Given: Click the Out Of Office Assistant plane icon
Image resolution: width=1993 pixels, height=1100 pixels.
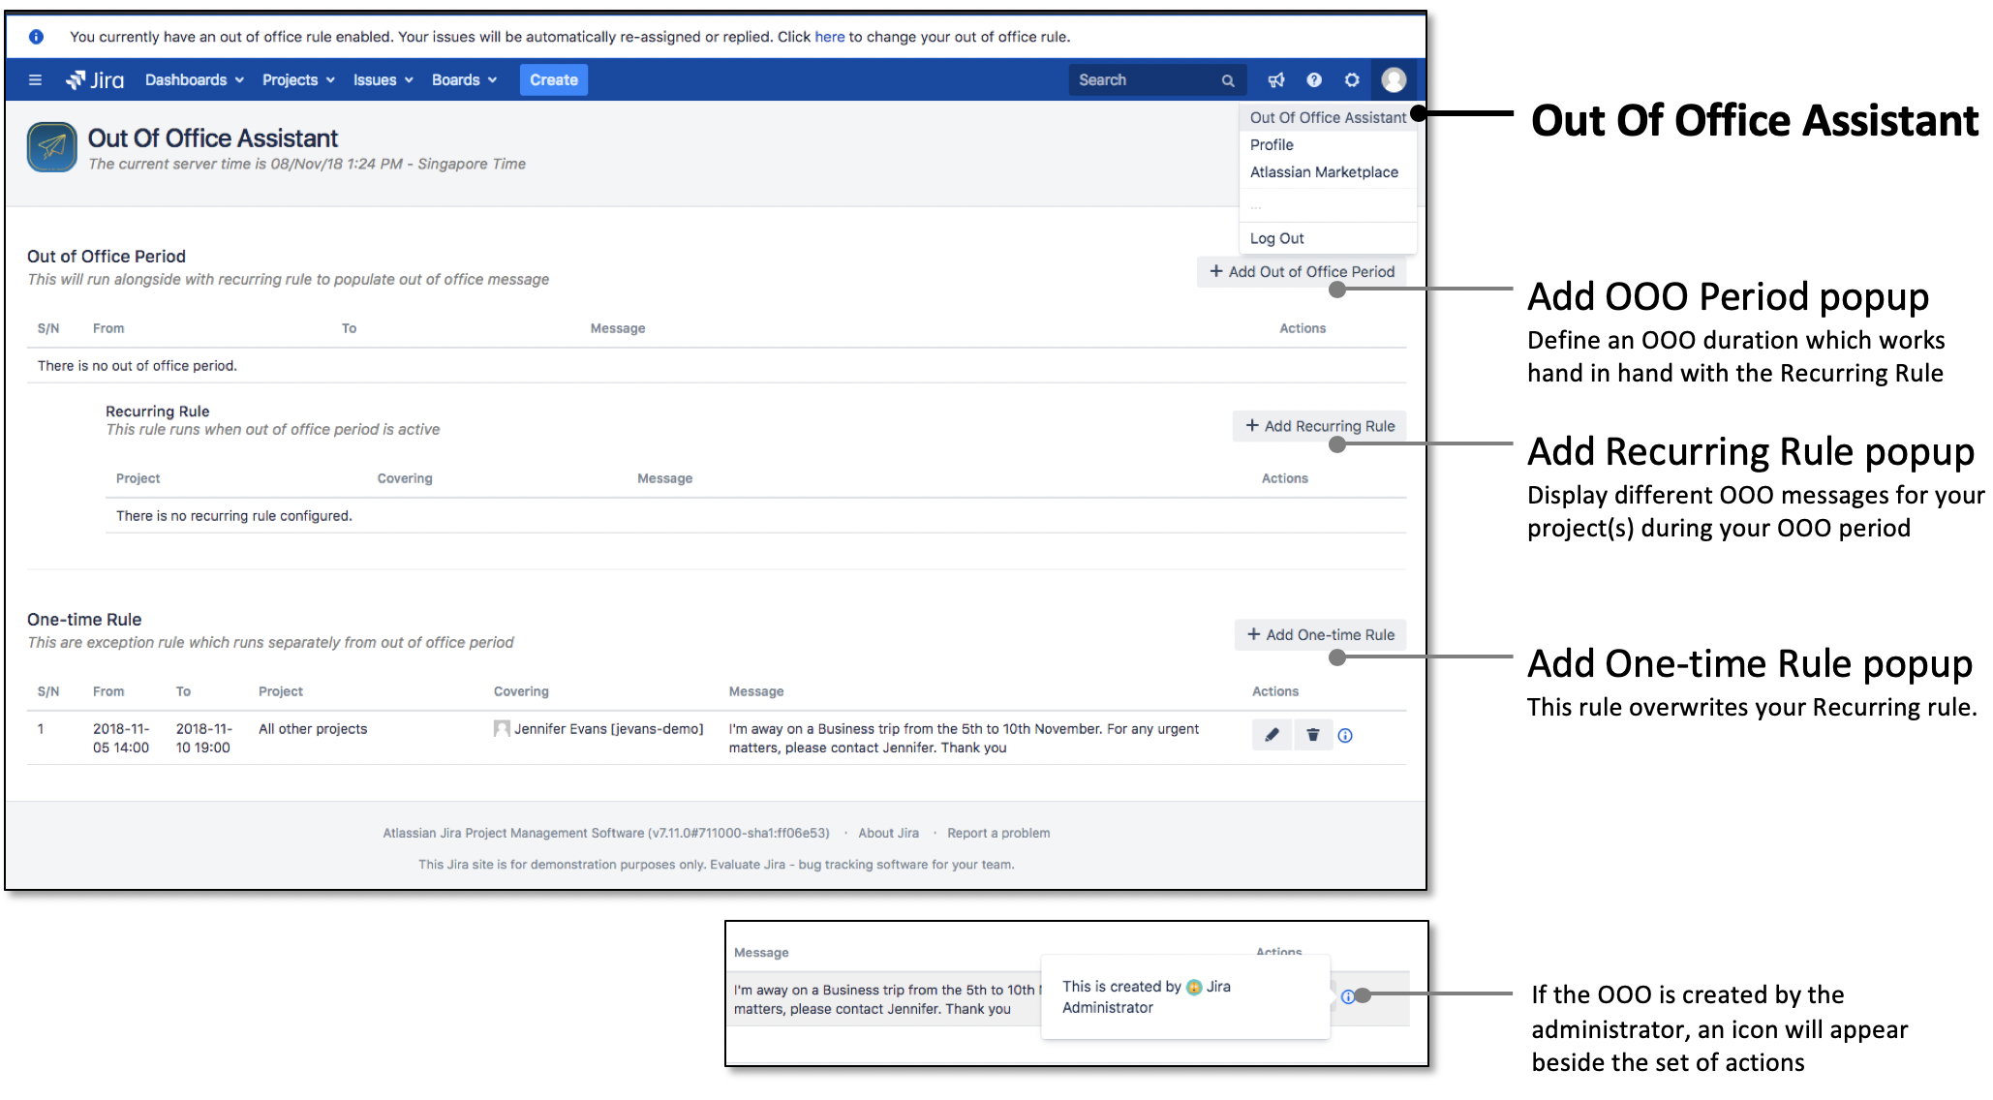Looking at the screenshot, I should pyautogui.click(x=52, y=147).
